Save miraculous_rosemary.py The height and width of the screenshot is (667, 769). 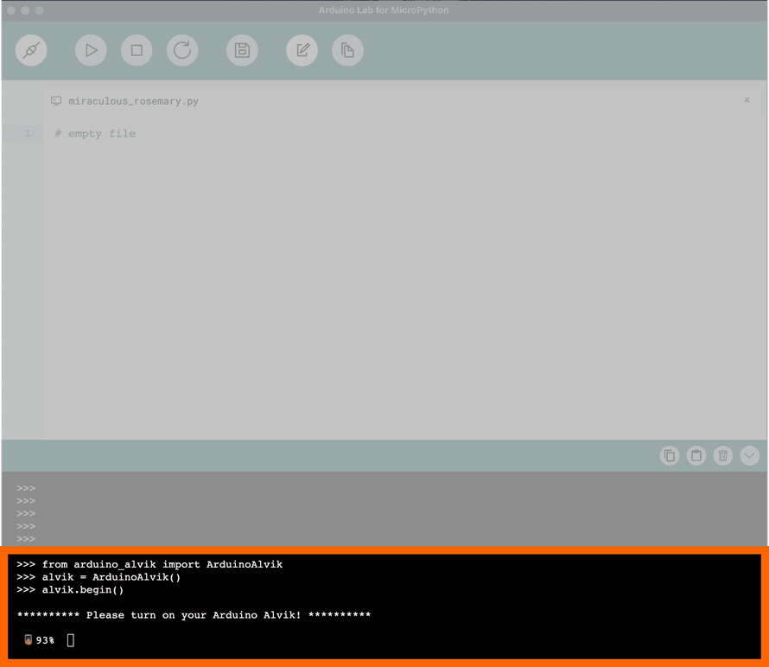[242, 50]
